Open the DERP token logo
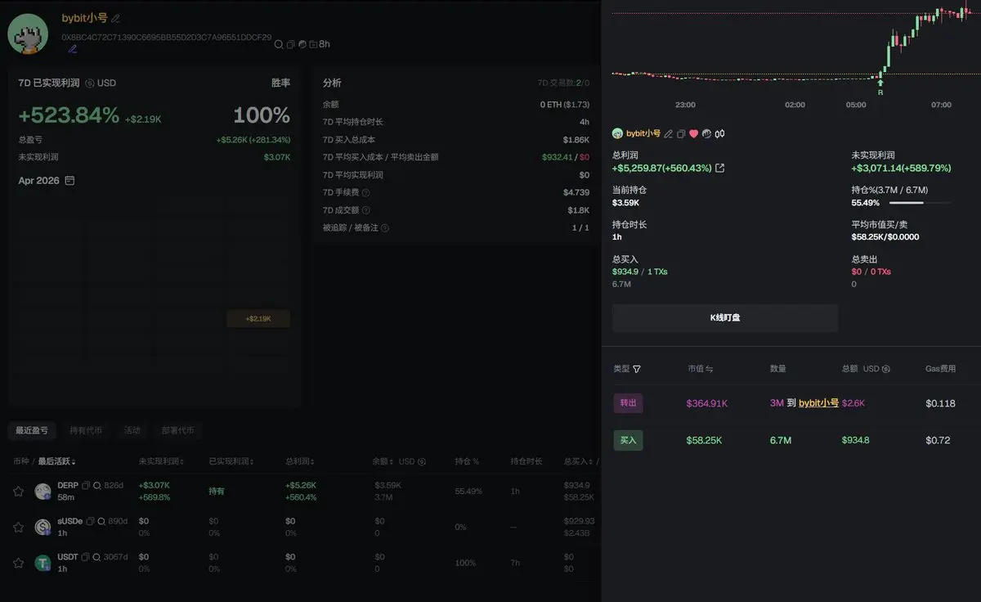The width and height of the screenshot is (981, 602). click(x=43, y=492)
